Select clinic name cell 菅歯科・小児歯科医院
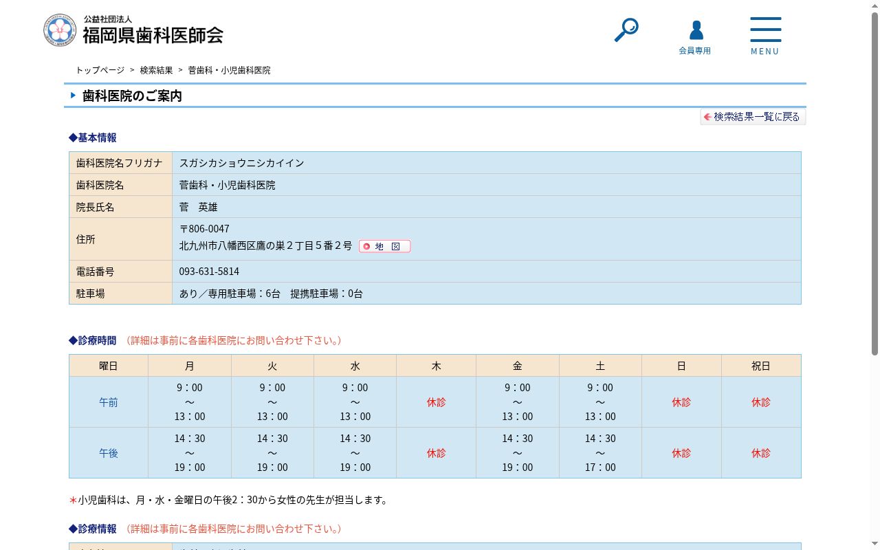This screenshot has width=880, height=550. coord(487,185)
